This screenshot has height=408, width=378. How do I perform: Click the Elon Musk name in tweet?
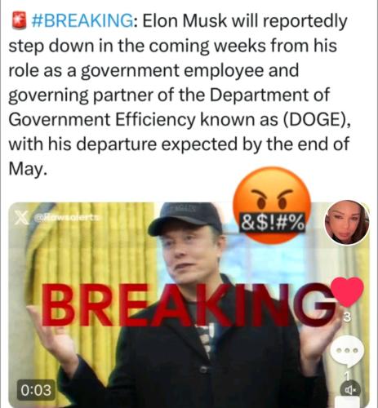(185, 20)
